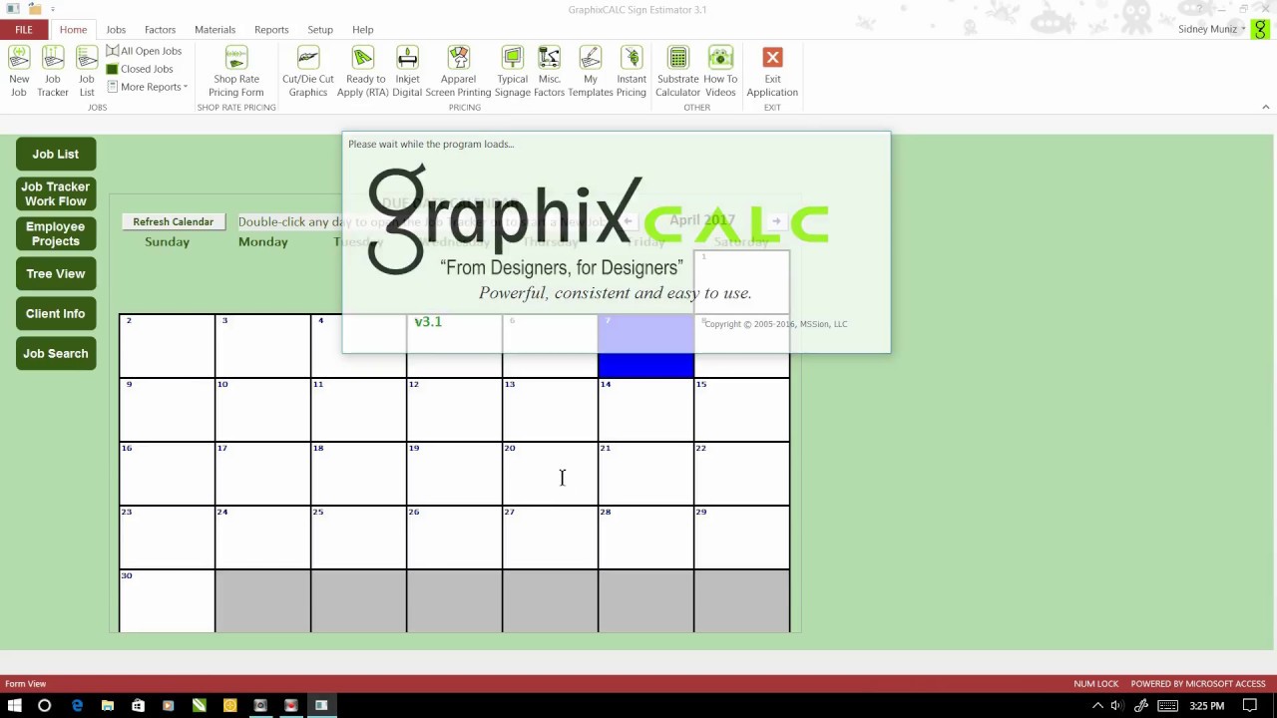Expand the More Reports dropdown
The height and width of the screenshot is (718, 1277).
(147, 87)
